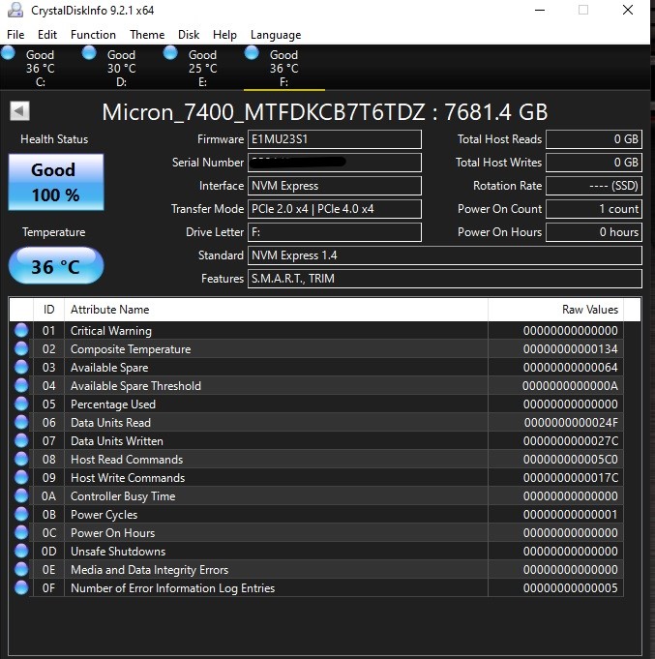Click status orb for Percentage Used row
The width and height of the screenshot is (655, 659).
tap(21, 404)
